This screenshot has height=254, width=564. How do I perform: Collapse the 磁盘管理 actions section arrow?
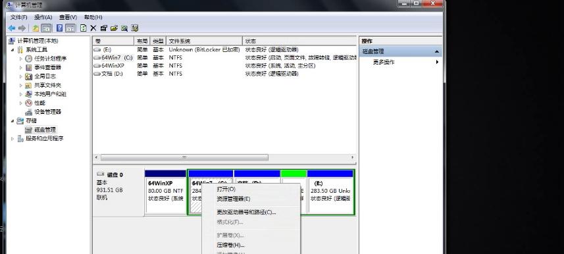tap(437, 51)
